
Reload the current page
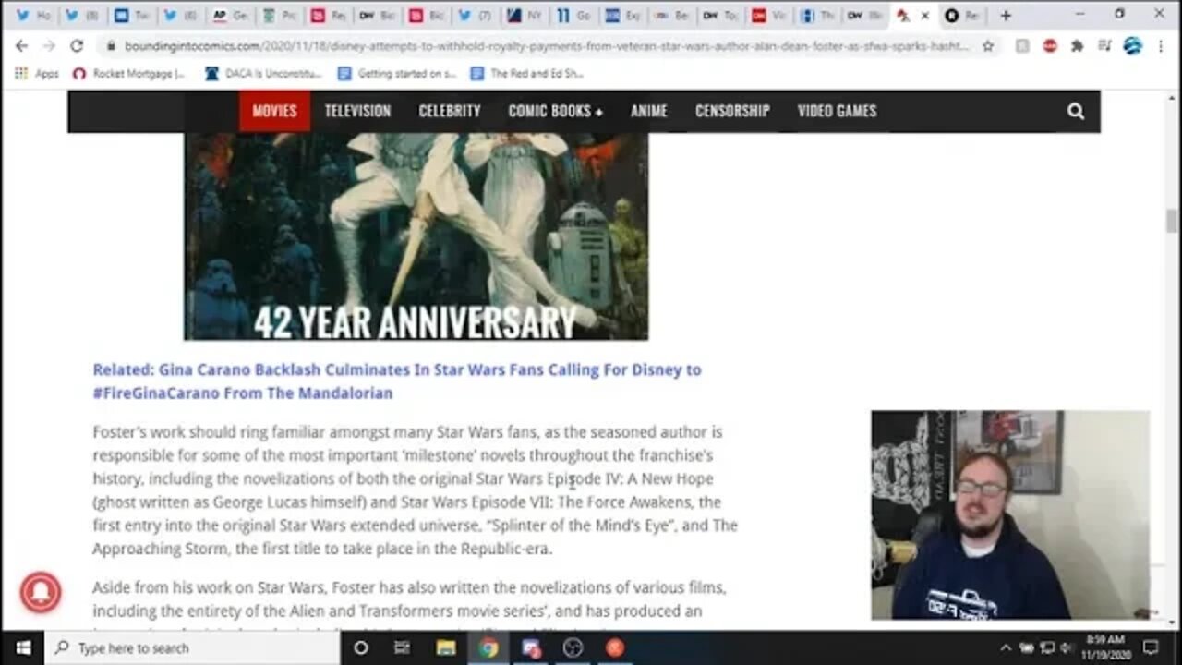coord(77,45)
